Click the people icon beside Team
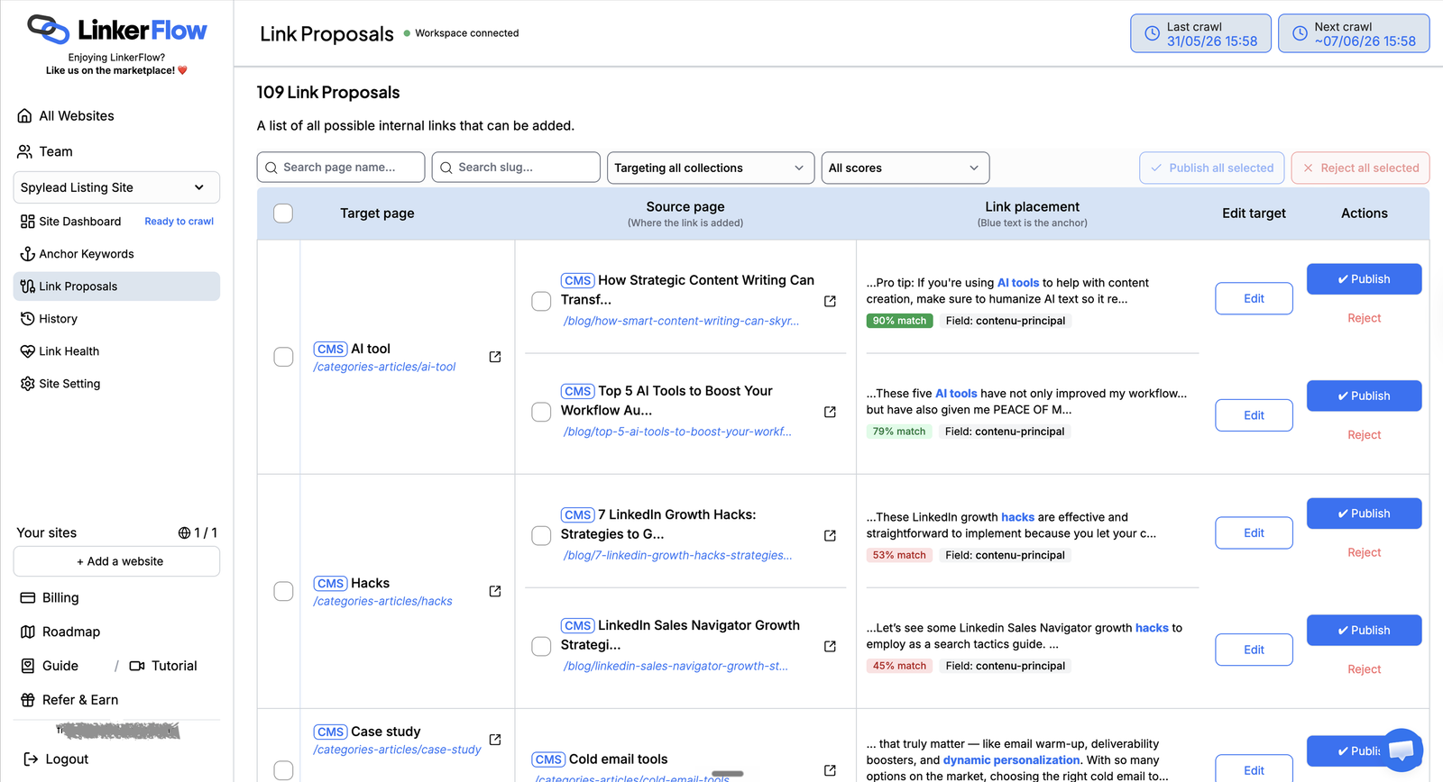This screenshot has height=782, width=1443. pos(25,151)
